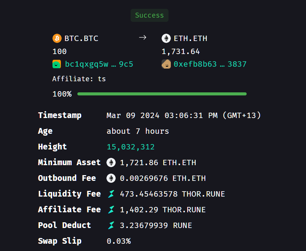Click value 3.23679939 RUNE
Image resolution: width=306 pixels, height=251 pixels.
pyautogui.click(x=156, y=226)
